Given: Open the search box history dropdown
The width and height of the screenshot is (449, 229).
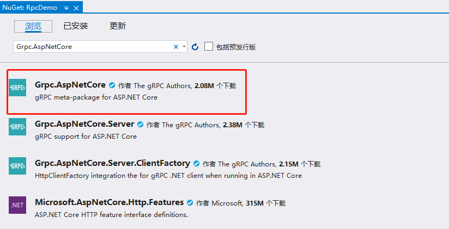Looking at the screenshot, I should 184,47.
